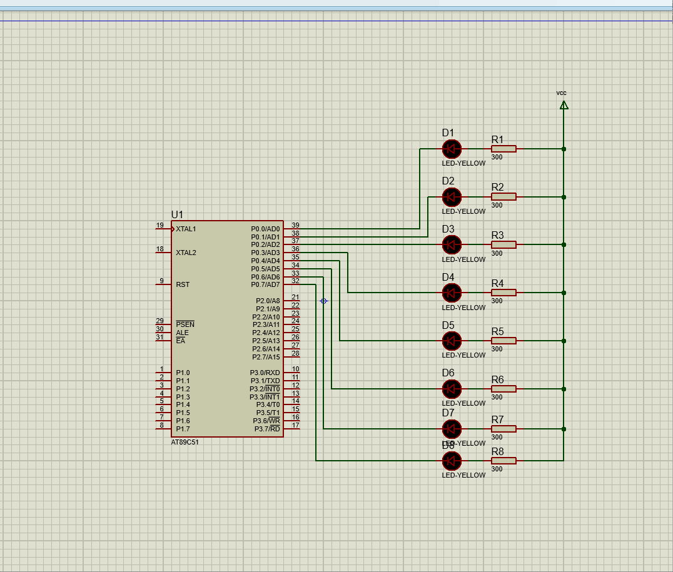Click pin number 19 on U1
The width and height of the screenshot is (673, 572).
click(x=159, y=225)
